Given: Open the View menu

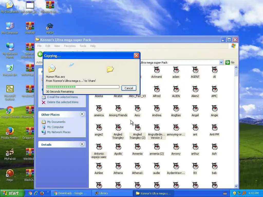Looking at the screenshot, I should tap(57, 46).
